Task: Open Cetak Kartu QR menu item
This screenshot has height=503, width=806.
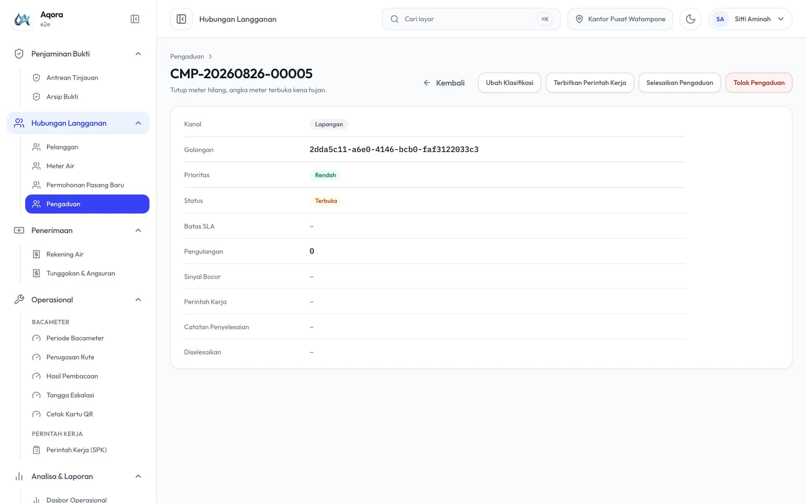Action: tap(87, 414)
